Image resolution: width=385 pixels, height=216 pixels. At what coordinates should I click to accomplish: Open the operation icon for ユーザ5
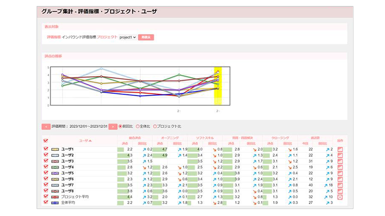[340, 173]
